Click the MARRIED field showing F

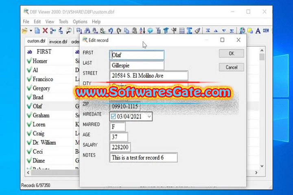pos(117,127)
